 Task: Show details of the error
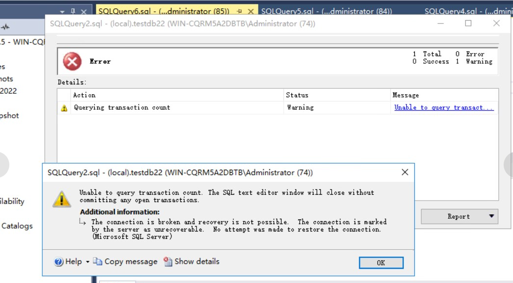tap(192, 261)
